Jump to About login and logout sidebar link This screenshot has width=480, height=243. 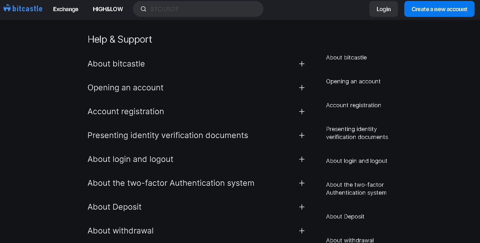pos(357,161)
